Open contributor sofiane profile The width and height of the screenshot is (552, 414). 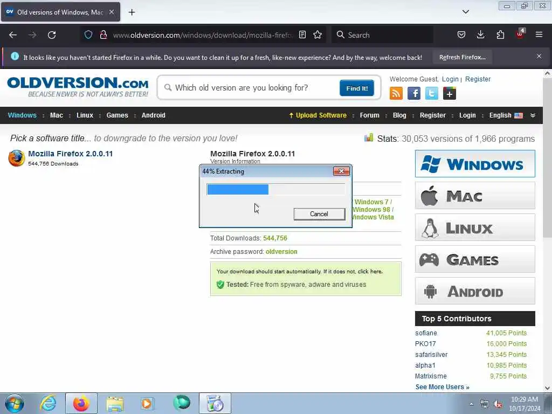coord(426,333)
